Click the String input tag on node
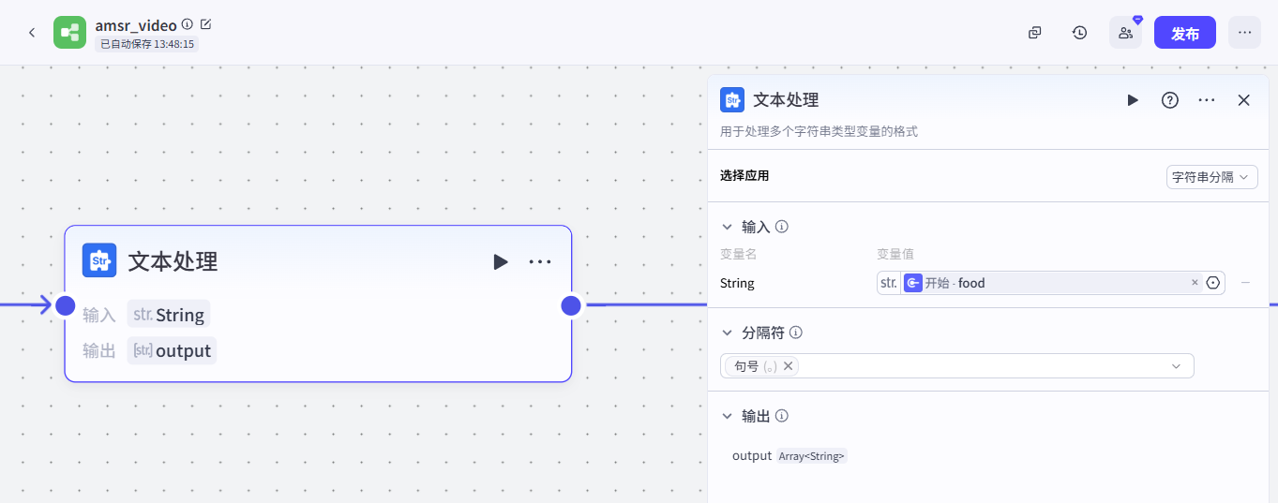1278x503 pixels. (x=169, y=315)
